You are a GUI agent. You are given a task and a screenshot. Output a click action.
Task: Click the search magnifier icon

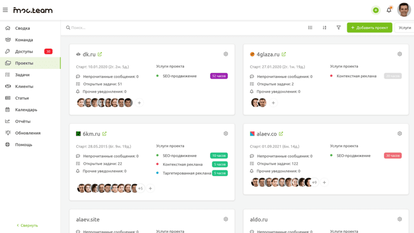[68, 27]
